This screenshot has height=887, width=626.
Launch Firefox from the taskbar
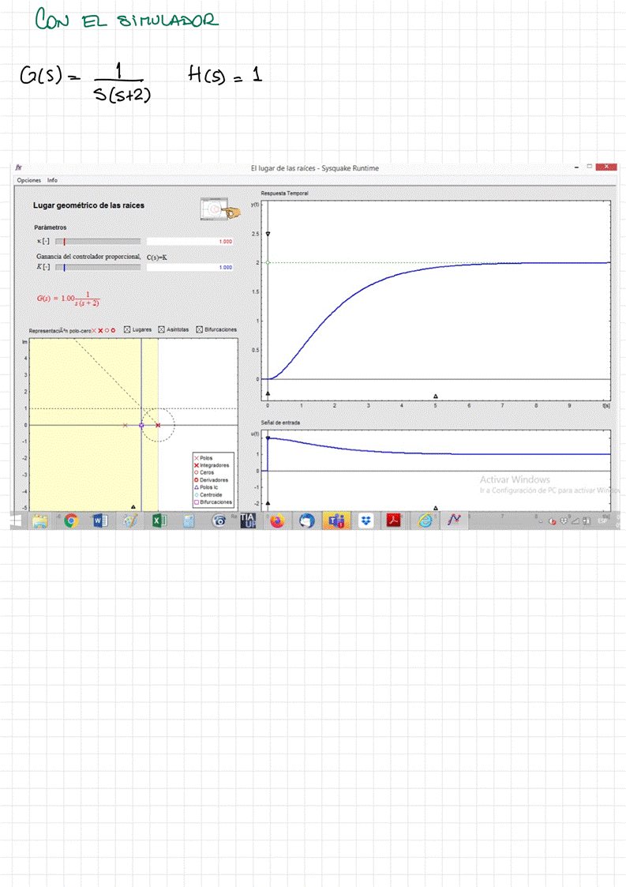[x=276, y=520]
